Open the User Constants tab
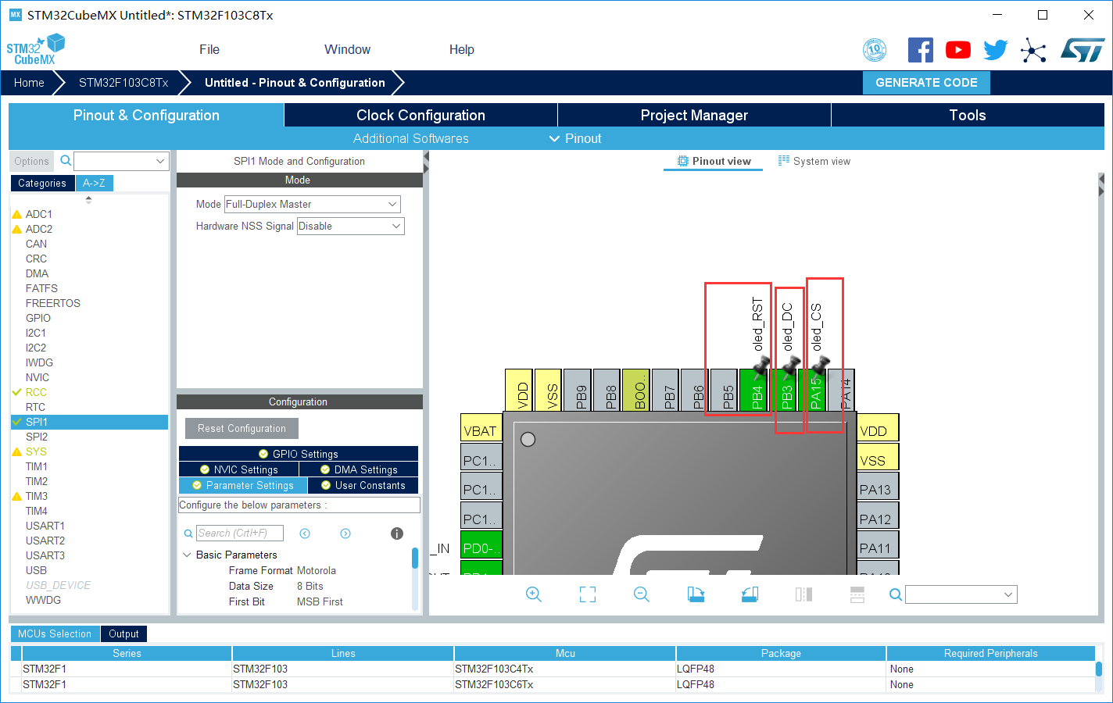 coord(363,485)
